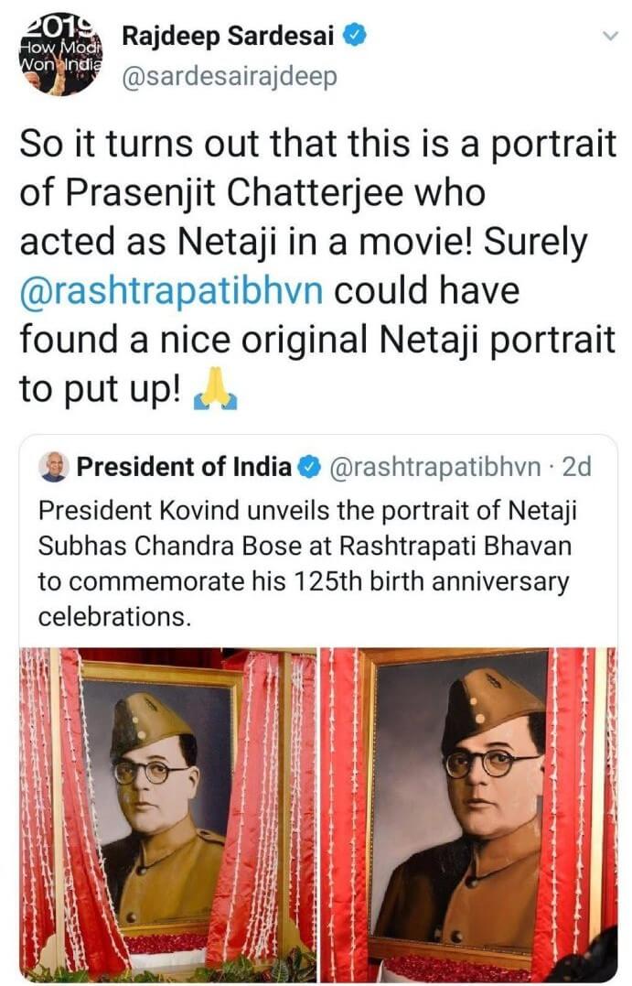Follow the blue @rashtrapatibhvn mention in tweet body
632x986 pixels.
(x=171, y=292)
